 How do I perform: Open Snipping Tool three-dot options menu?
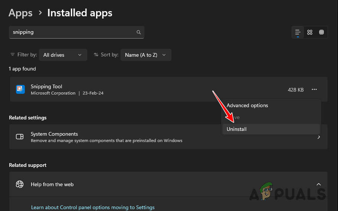314,89
